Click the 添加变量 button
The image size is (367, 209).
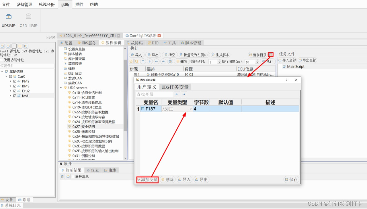147,180
